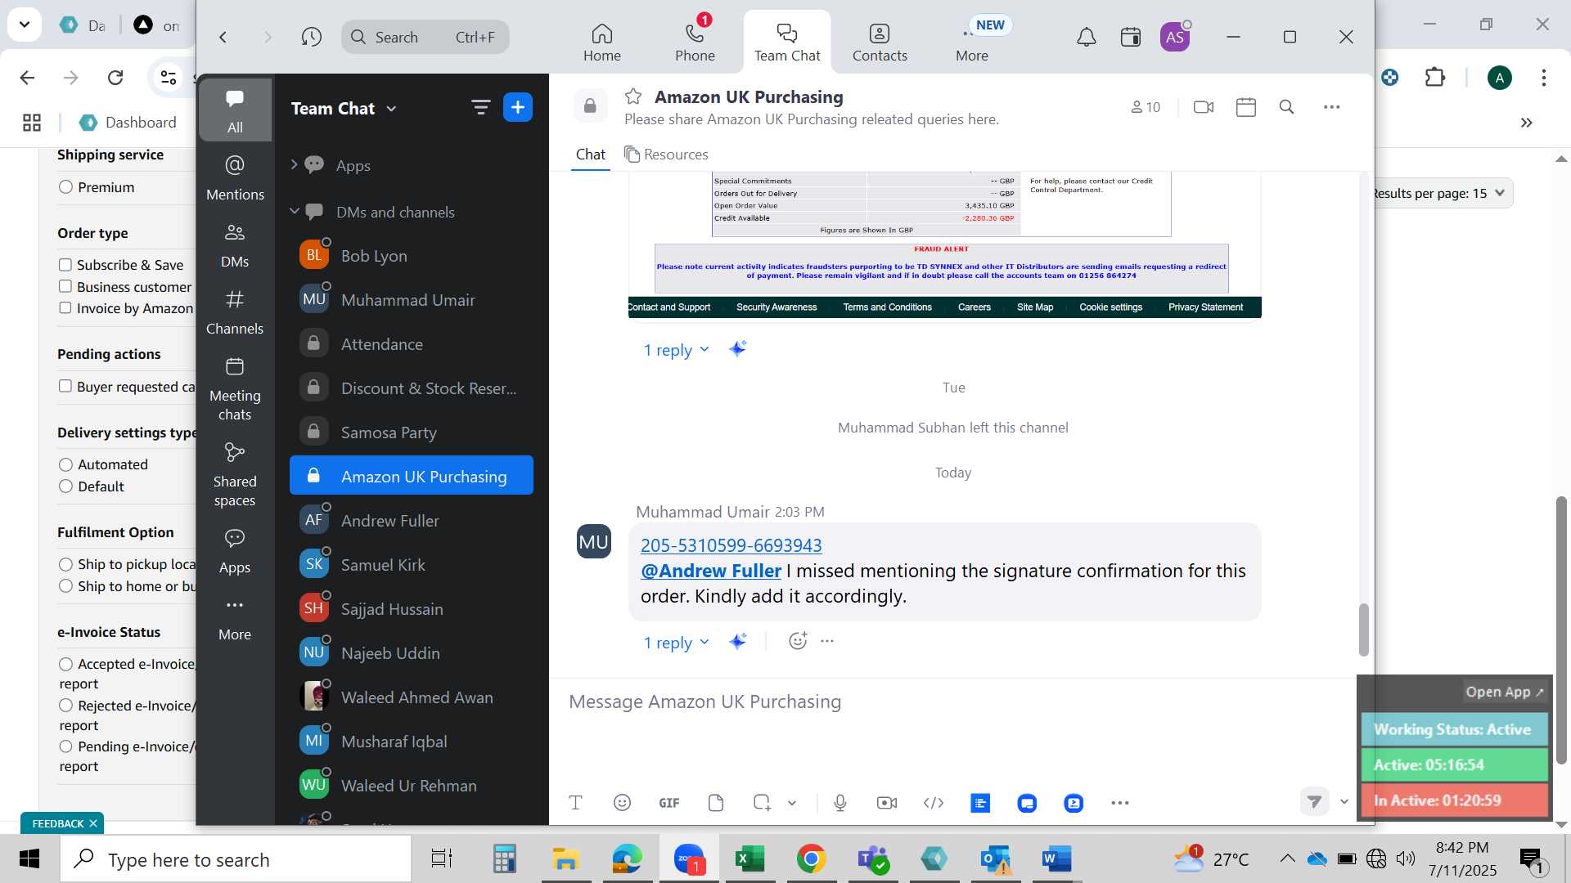Screen dimensions: 1571x883
Task: Open the history clock icon in Zoom
Action: tap(311, 37)
